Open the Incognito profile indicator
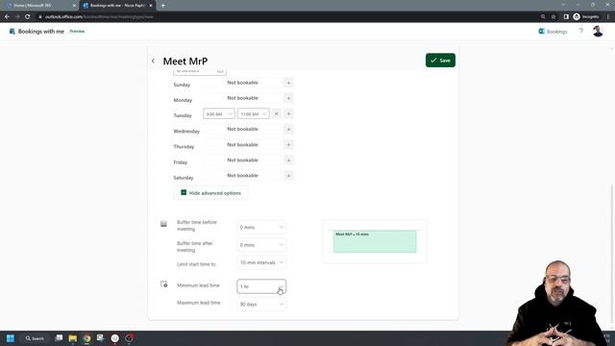This screenshot has height=346, width=615. coord(586,17)
